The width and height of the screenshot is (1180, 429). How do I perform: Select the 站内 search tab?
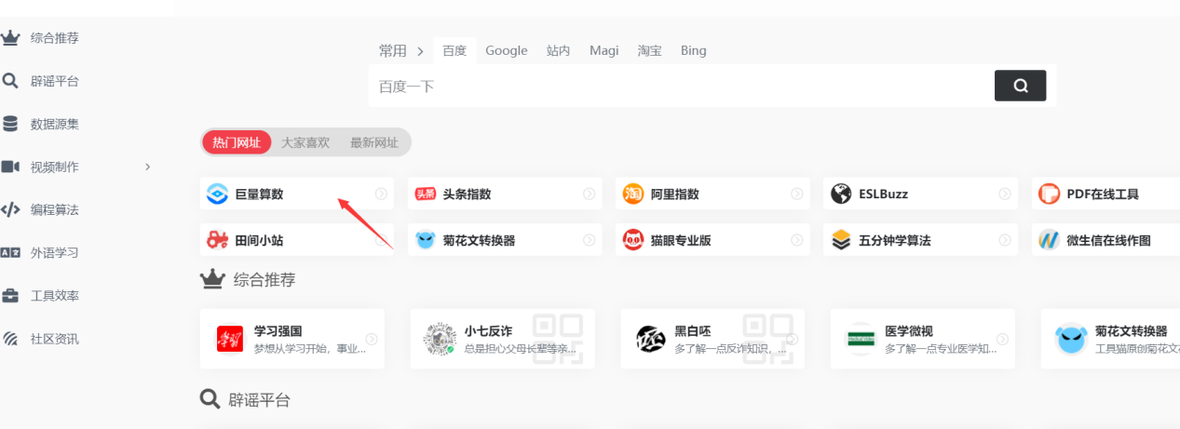click(559, 51)
